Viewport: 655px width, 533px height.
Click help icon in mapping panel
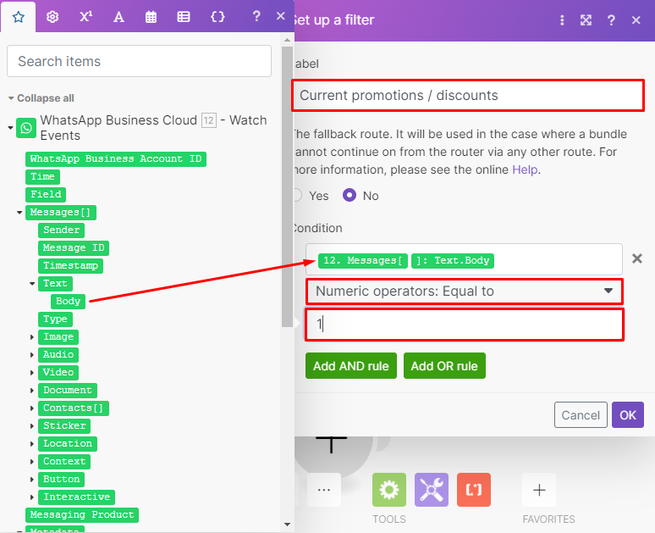(x=256, y=16)
